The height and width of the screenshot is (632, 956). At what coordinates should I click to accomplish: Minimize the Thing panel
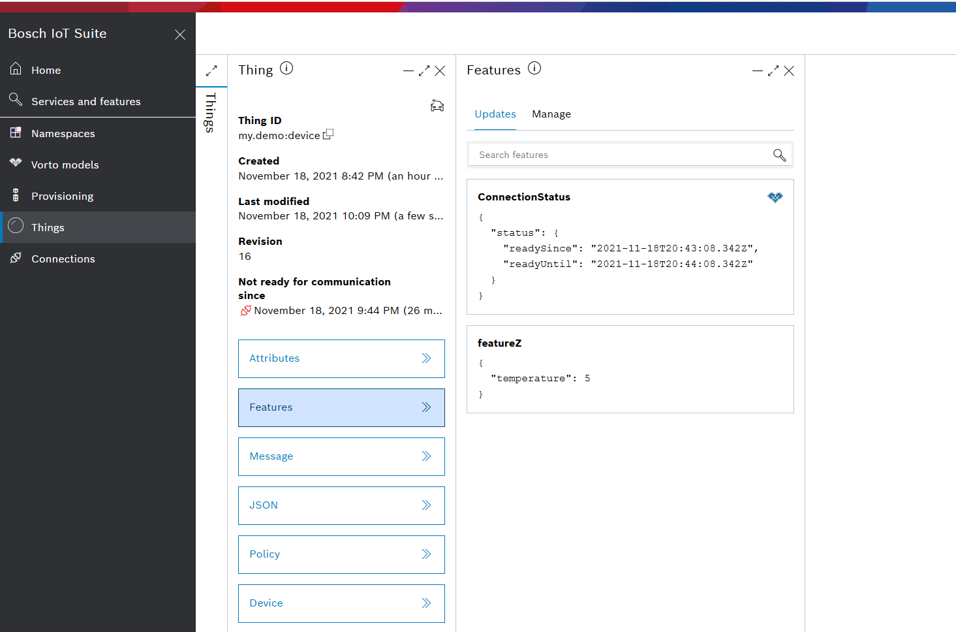coord(409,71)
